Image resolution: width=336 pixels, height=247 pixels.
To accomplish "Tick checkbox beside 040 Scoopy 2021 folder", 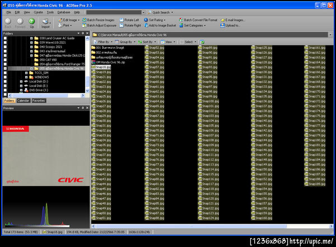I will tap(6, 47).
